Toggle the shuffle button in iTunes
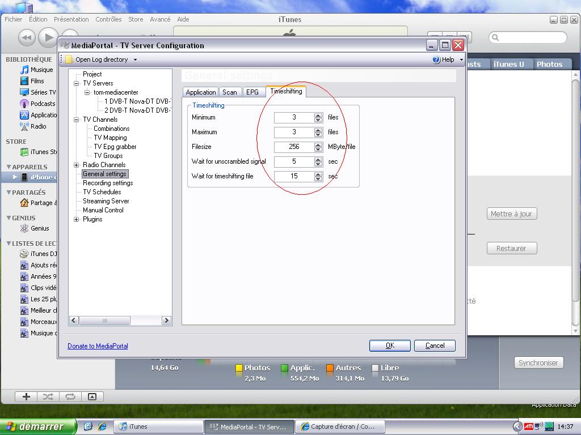581x435 pixels. point(48,396)
